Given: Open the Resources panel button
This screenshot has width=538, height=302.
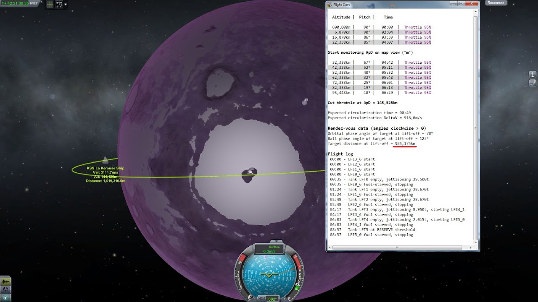Looking at the screenshot, I should tap(496, 3).
